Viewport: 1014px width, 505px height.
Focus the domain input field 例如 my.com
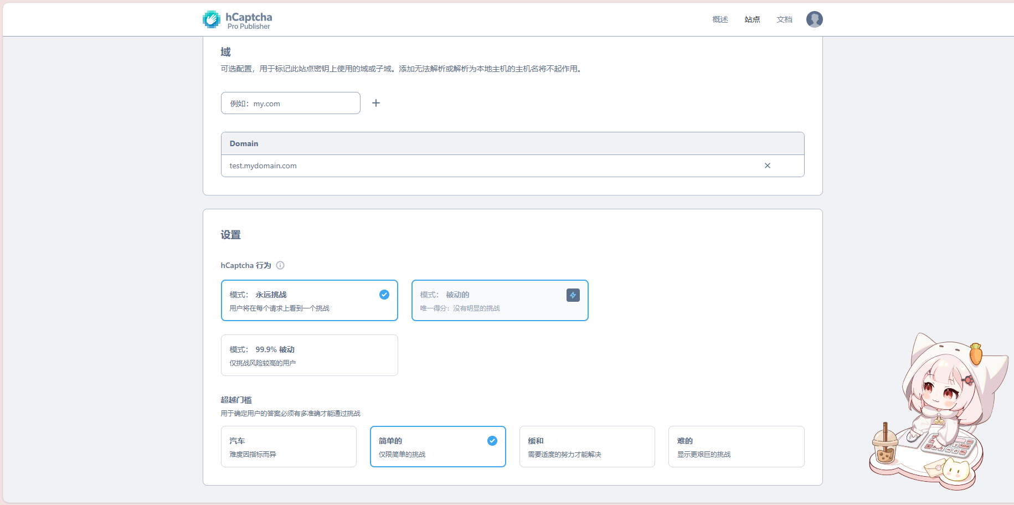(x=290, y=104)
